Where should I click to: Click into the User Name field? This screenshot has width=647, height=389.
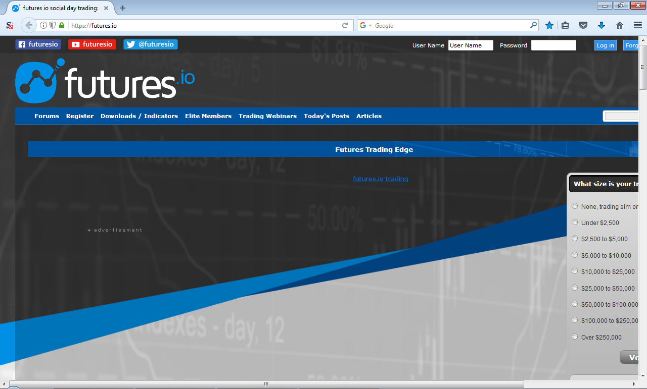click(x=471, y=45)
